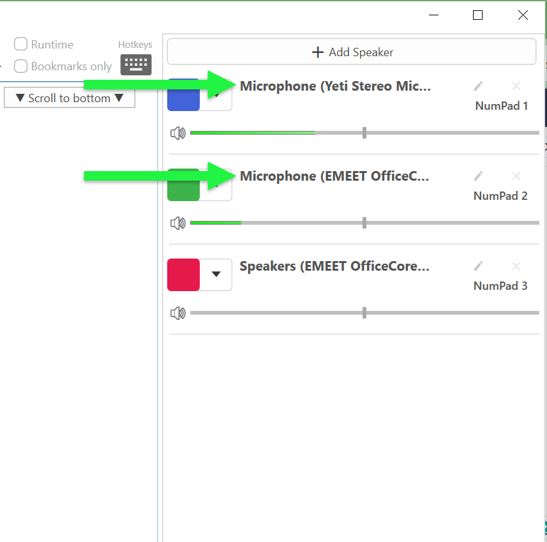The image size is (547, 542).
Task: Enable the Bookmarks only checkbox
Action: [20, 66]
